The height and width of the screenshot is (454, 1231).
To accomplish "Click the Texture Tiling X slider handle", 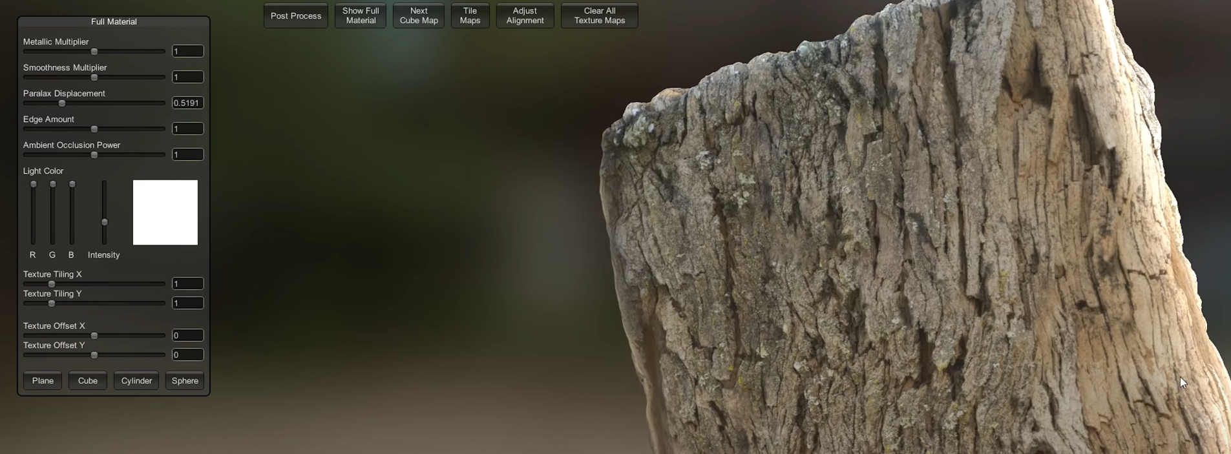I will pyautogui.click(x=52, y=284).
